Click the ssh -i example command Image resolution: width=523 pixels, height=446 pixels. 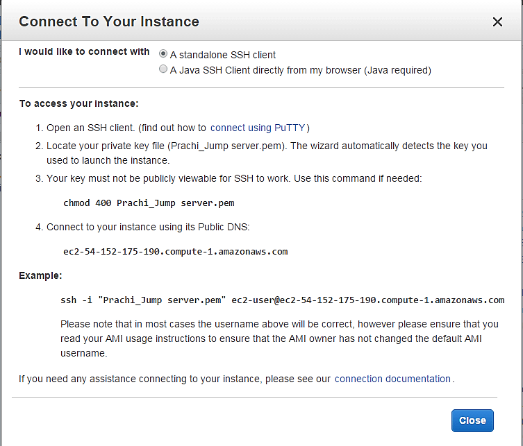(x=282, y=300)
